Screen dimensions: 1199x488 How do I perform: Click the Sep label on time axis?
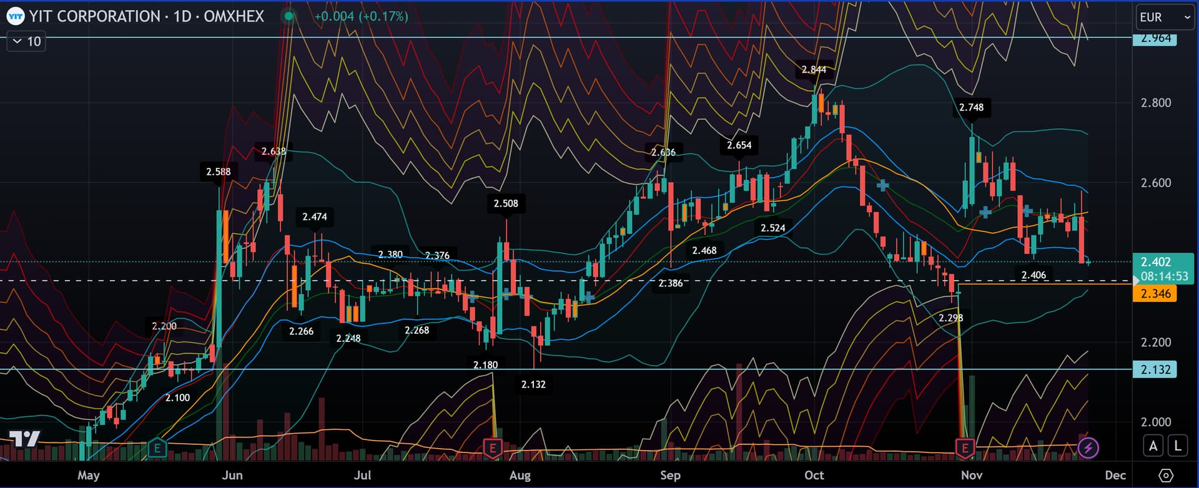(670, 476)
